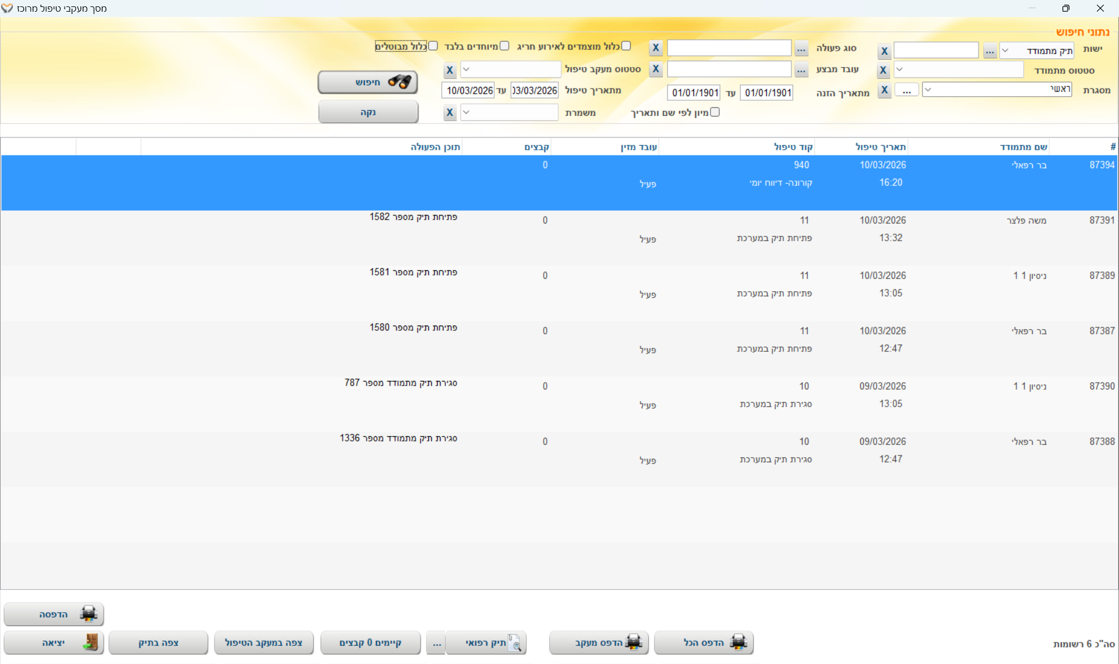The height and width of the screenshot is (664, 1119).
Task: Enable the כלול מבוטלים checkbox
Action: [433, 46]
